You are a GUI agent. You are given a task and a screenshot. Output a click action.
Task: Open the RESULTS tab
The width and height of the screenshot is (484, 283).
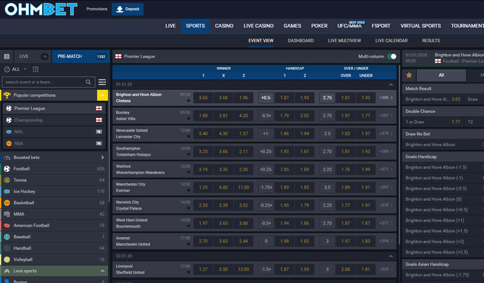click(431, 41)
